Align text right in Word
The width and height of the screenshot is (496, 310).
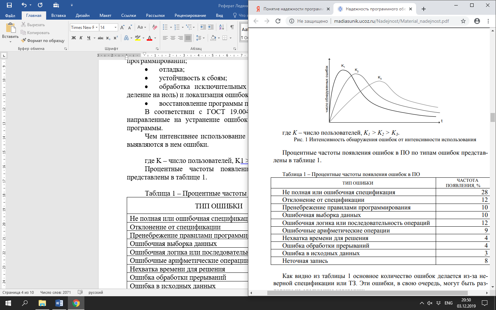point(180,38)
